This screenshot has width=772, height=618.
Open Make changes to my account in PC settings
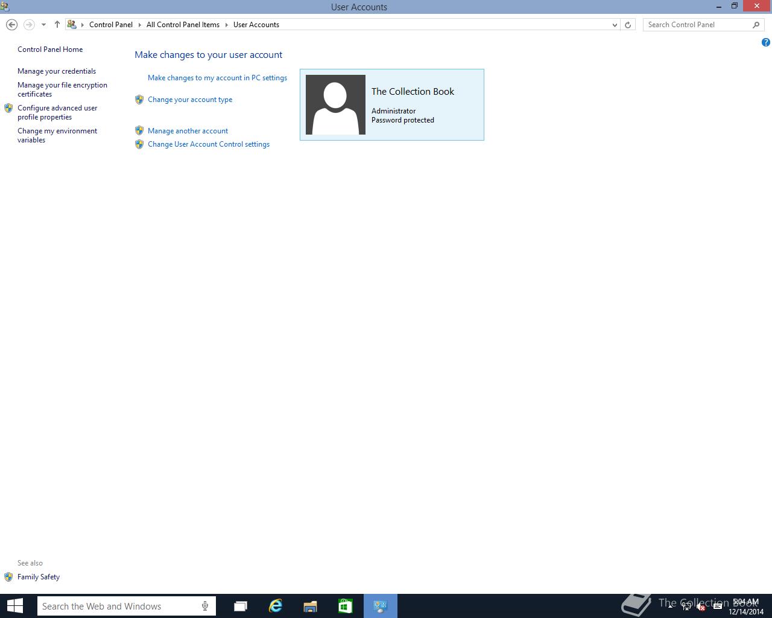tap(217, 78)
